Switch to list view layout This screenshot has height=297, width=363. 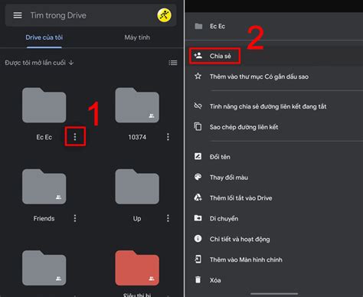[x=173, y=63]
